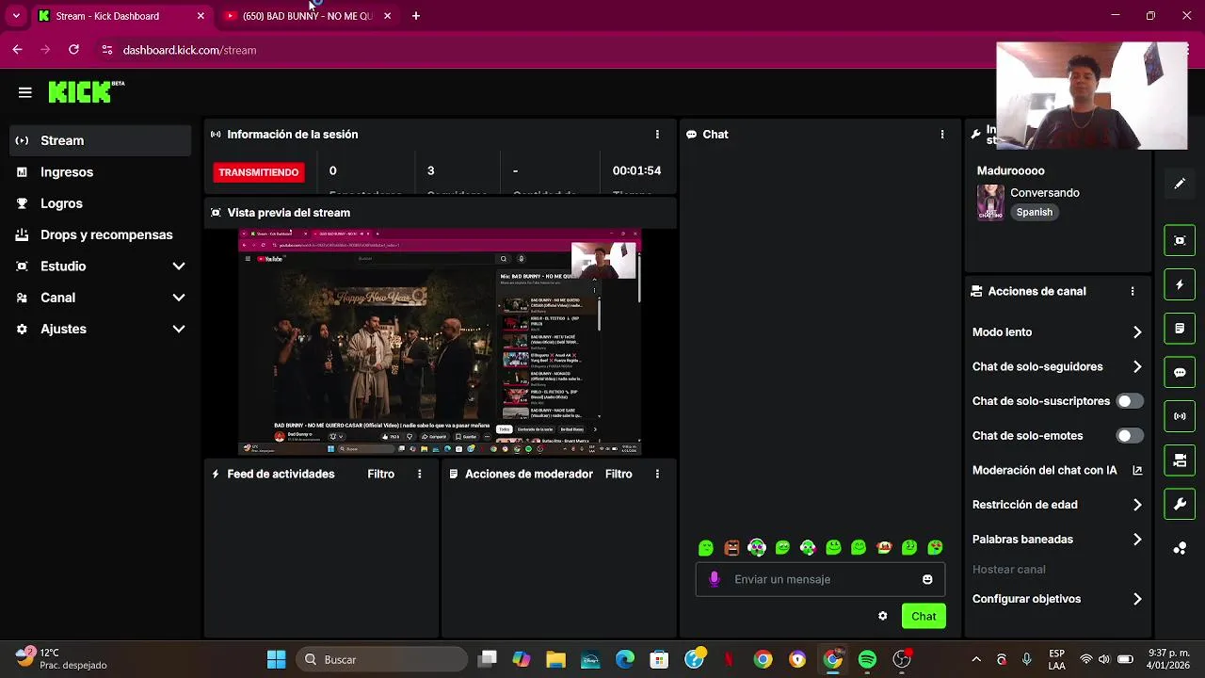1205x678 pixels.
Task: Click the green KICK logo
Action: [x=80, y=91]
